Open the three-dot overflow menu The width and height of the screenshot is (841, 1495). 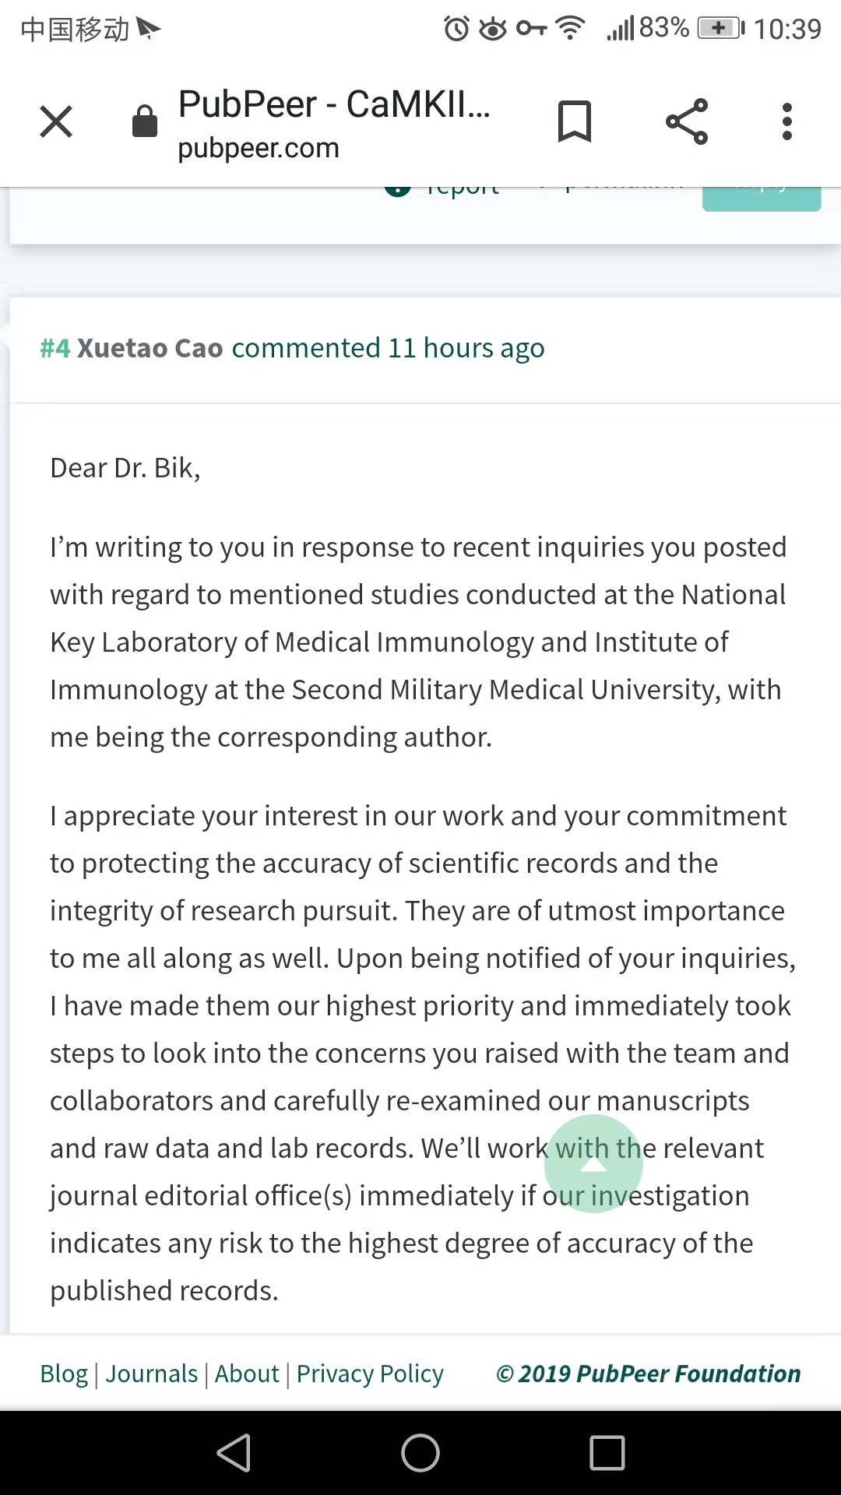(x=787, y=121)
